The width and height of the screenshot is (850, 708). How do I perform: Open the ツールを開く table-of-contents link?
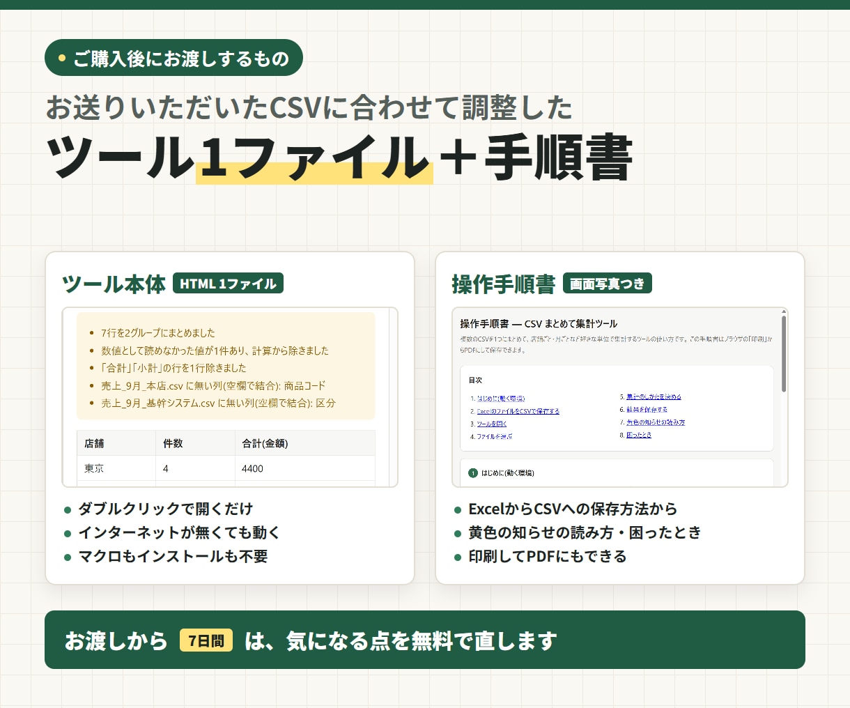click(x=492, y=424)
